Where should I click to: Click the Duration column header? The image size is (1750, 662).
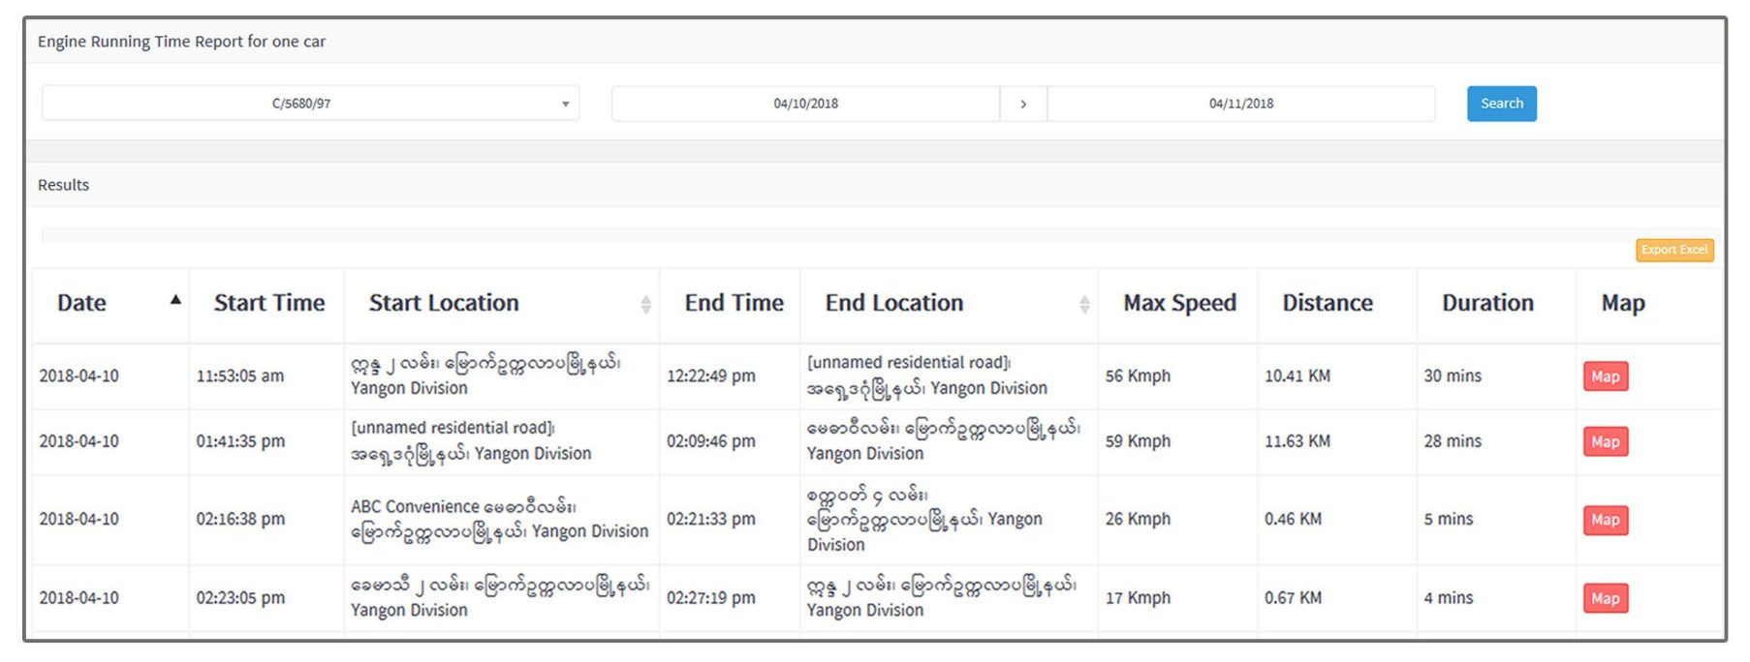tap(1487, 303)
